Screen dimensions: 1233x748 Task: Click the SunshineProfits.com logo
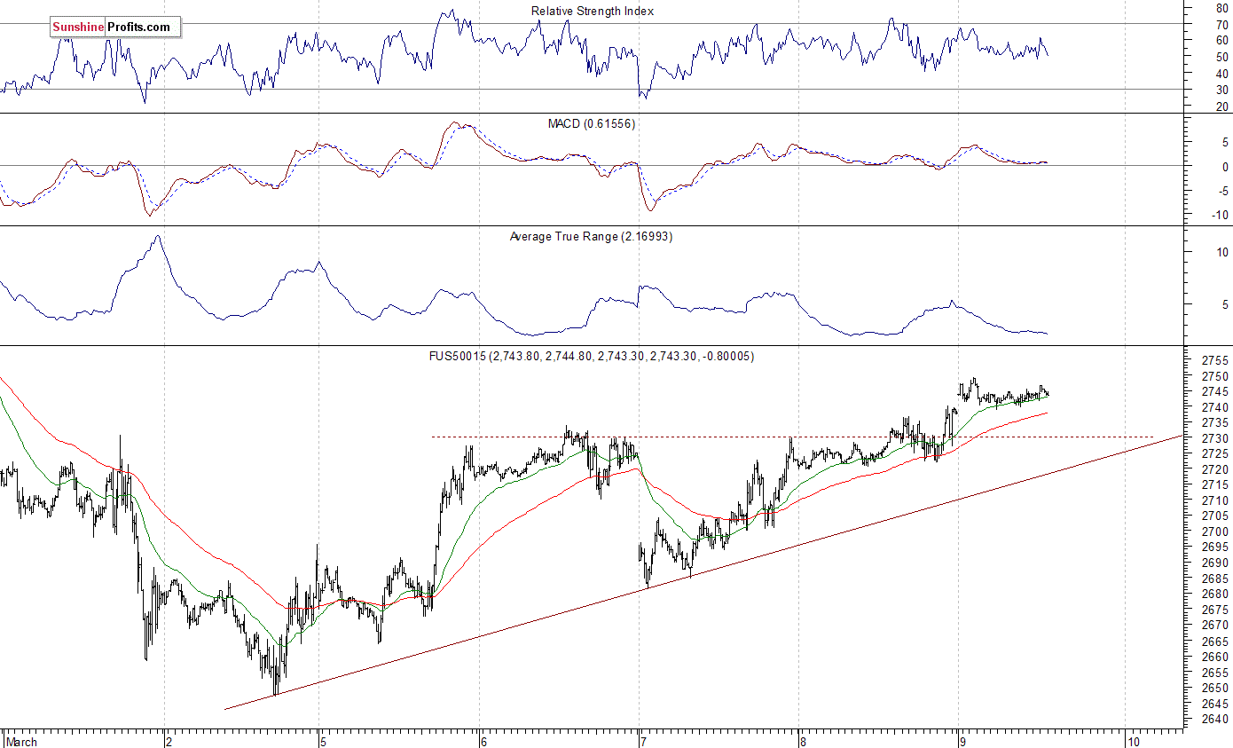114,28
